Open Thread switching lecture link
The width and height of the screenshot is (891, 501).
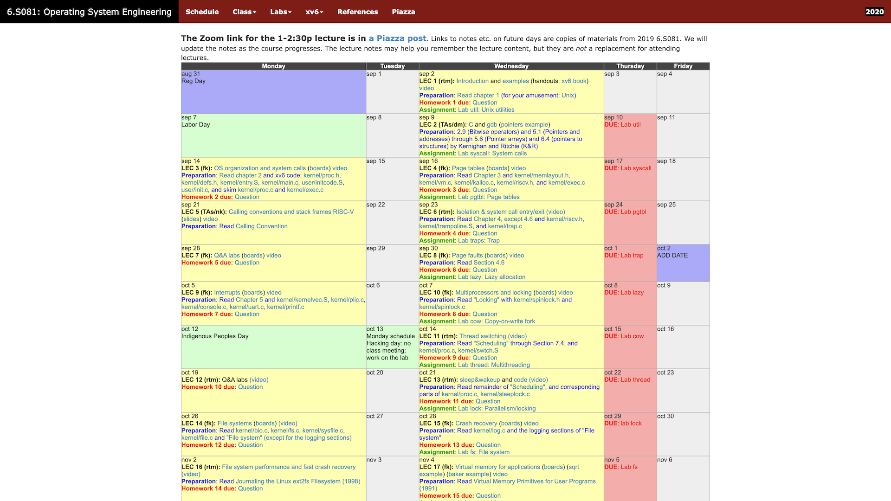click(483, 336)
